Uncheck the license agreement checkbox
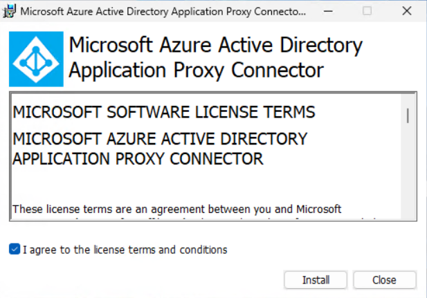 click(15, 249)
